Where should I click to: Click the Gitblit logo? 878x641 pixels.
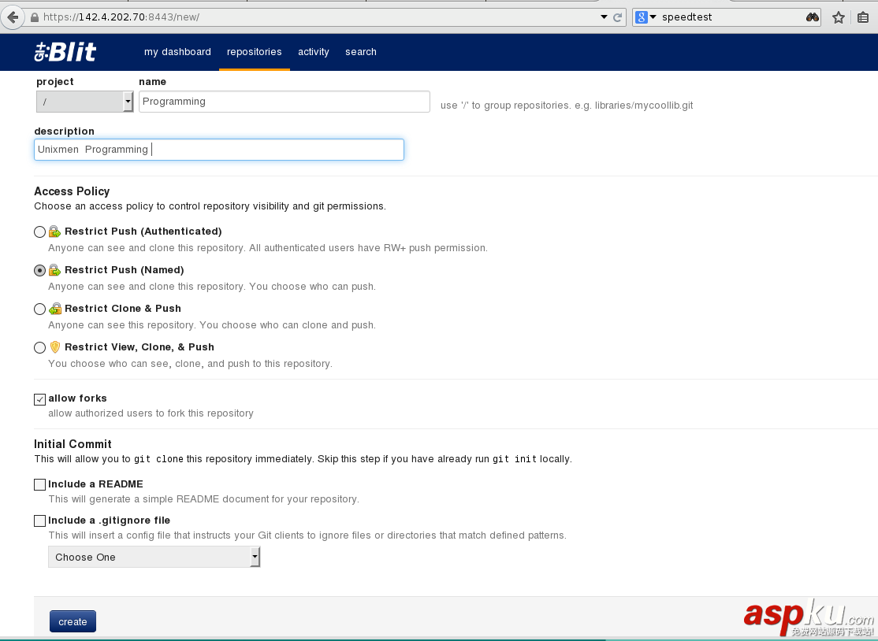pos(65,52)
